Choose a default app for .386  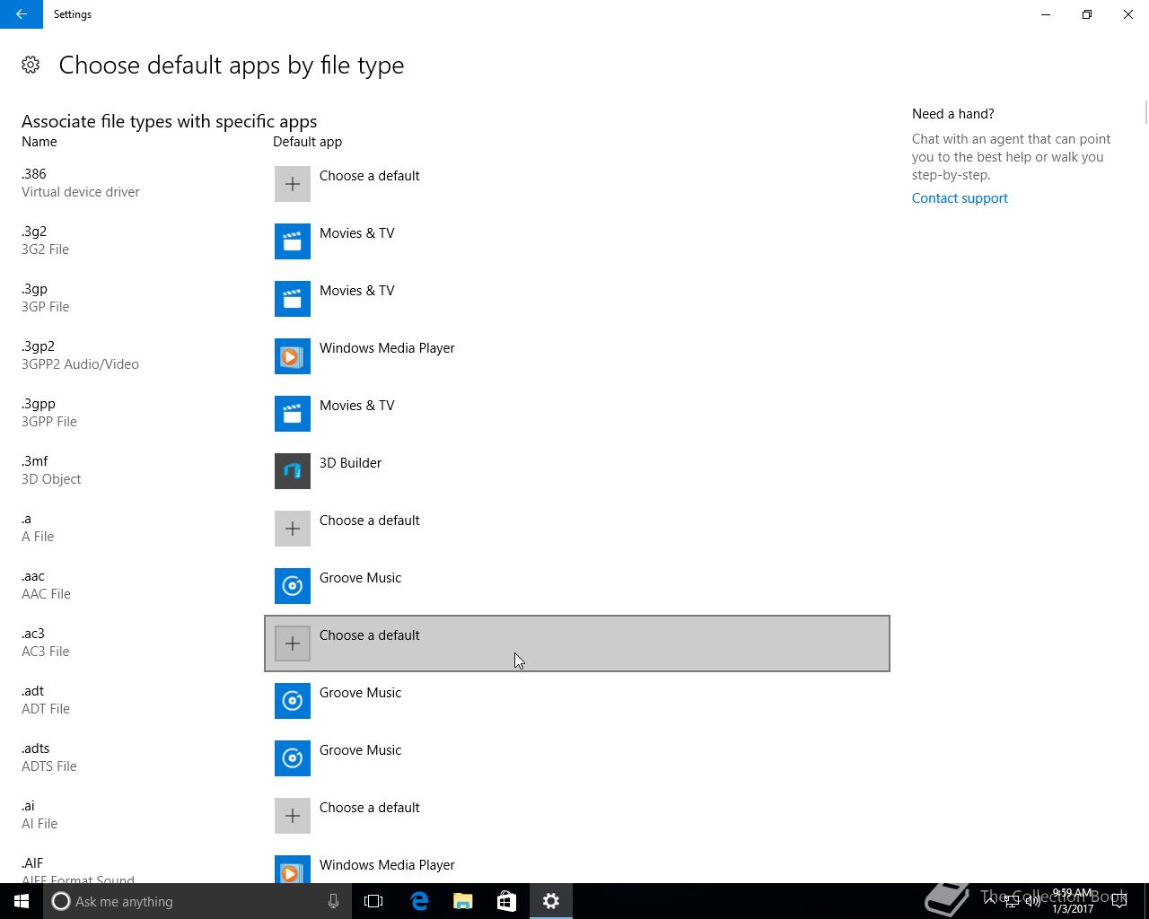coord(577,184)
